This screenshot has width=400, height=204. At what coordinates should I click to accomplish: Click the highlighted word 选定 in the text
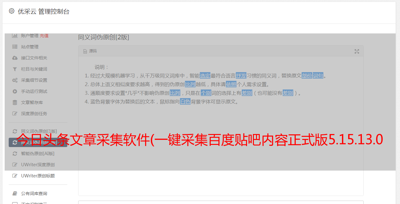click(205, 76)
